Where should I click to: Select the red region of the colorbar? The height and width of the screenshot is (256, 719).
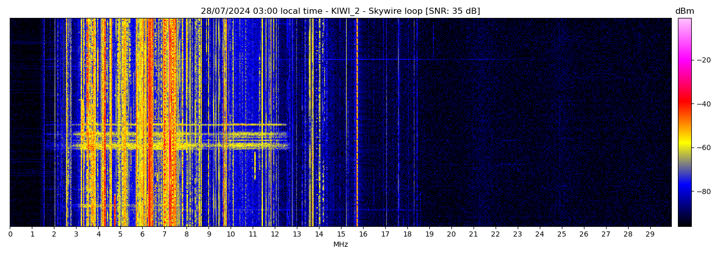pos(684,102)
